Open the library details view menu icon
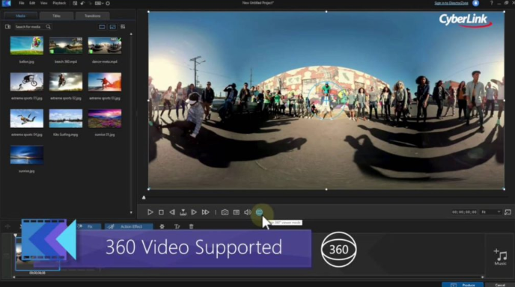This screenshot has width=515, height=287. 123,27
